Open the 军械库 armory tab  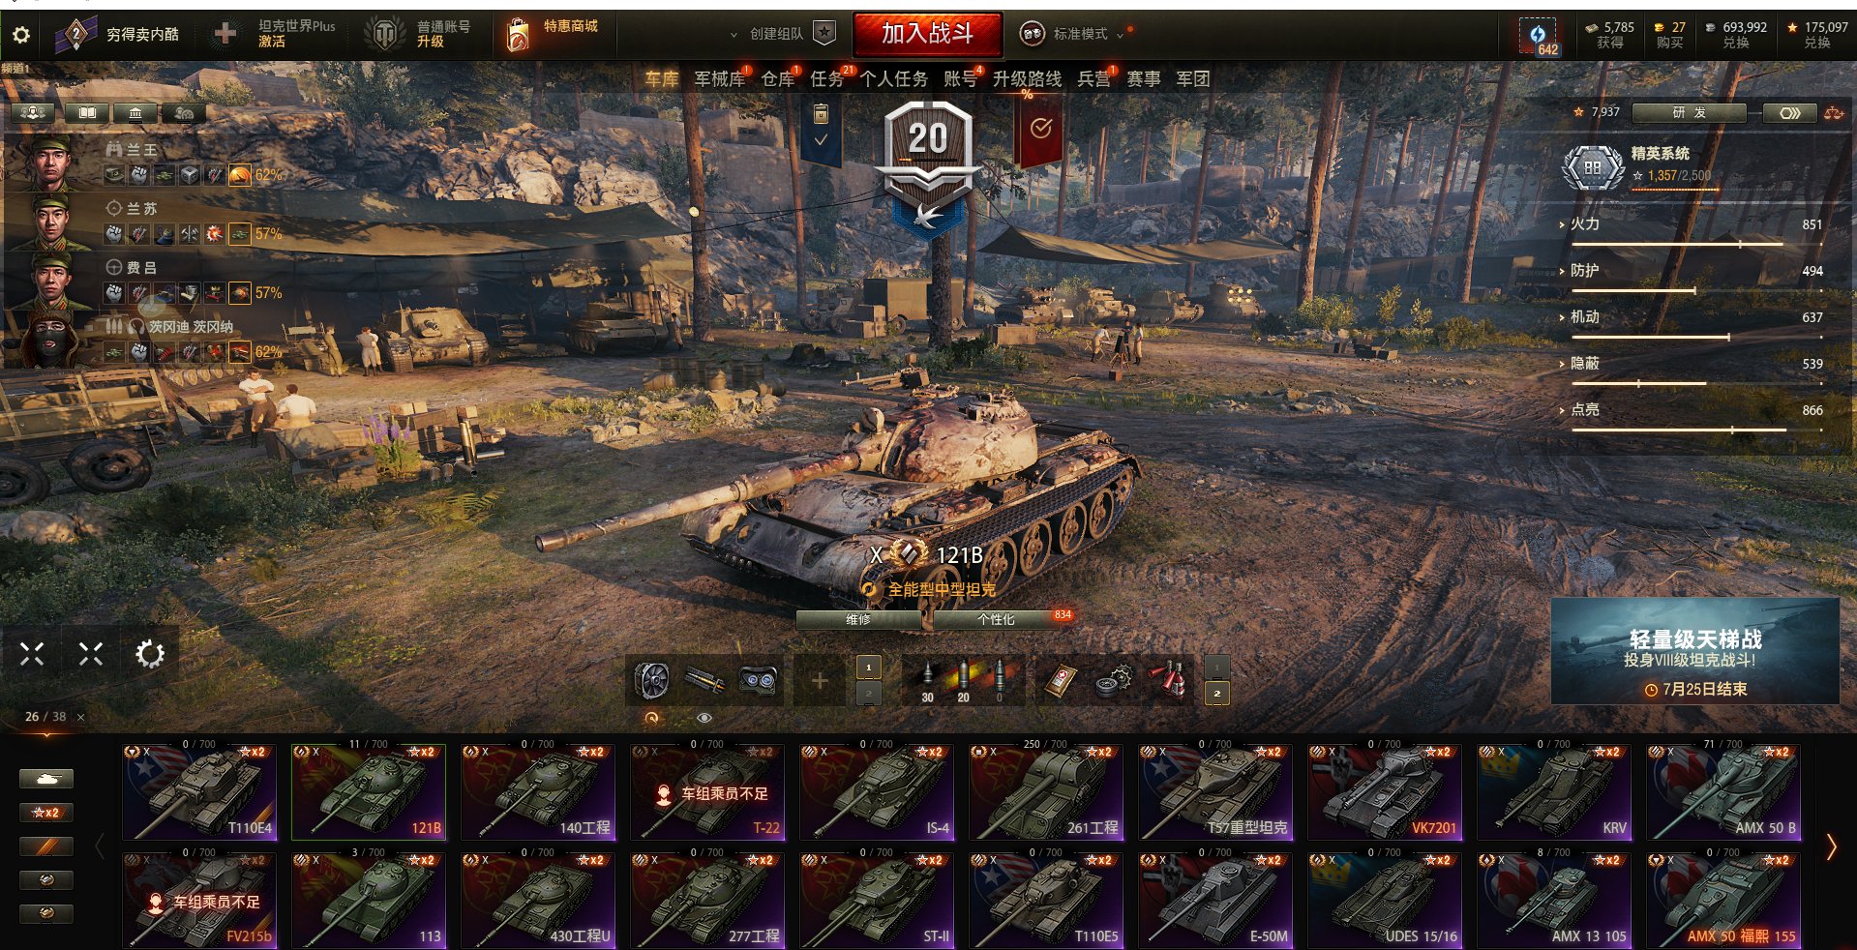719,79
